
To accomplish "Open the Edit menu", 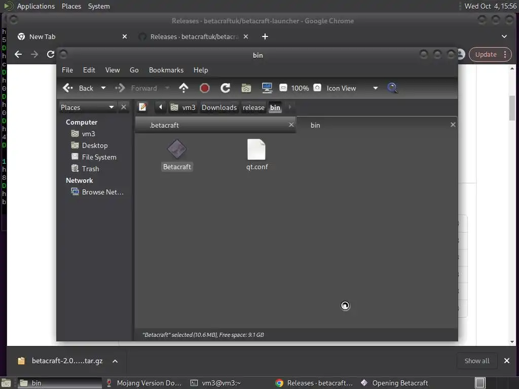I will point(89,70).
